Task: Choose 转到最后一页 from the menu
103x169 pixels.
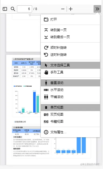Action: (x=60, y=37)
